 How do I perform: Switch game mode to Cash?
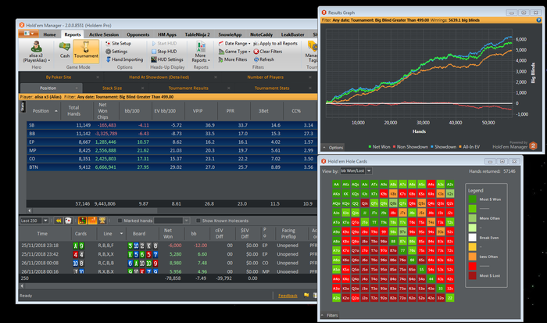[65, 49]
